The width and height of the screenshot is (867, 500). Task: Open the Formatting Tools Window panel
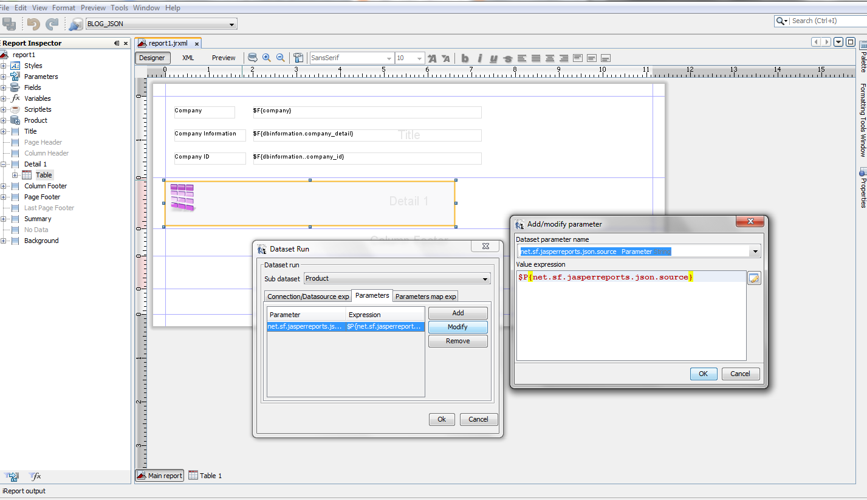(863, 120)
